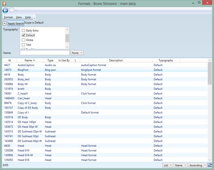Uncheck the Default typography checkbox

click(23, 35)
